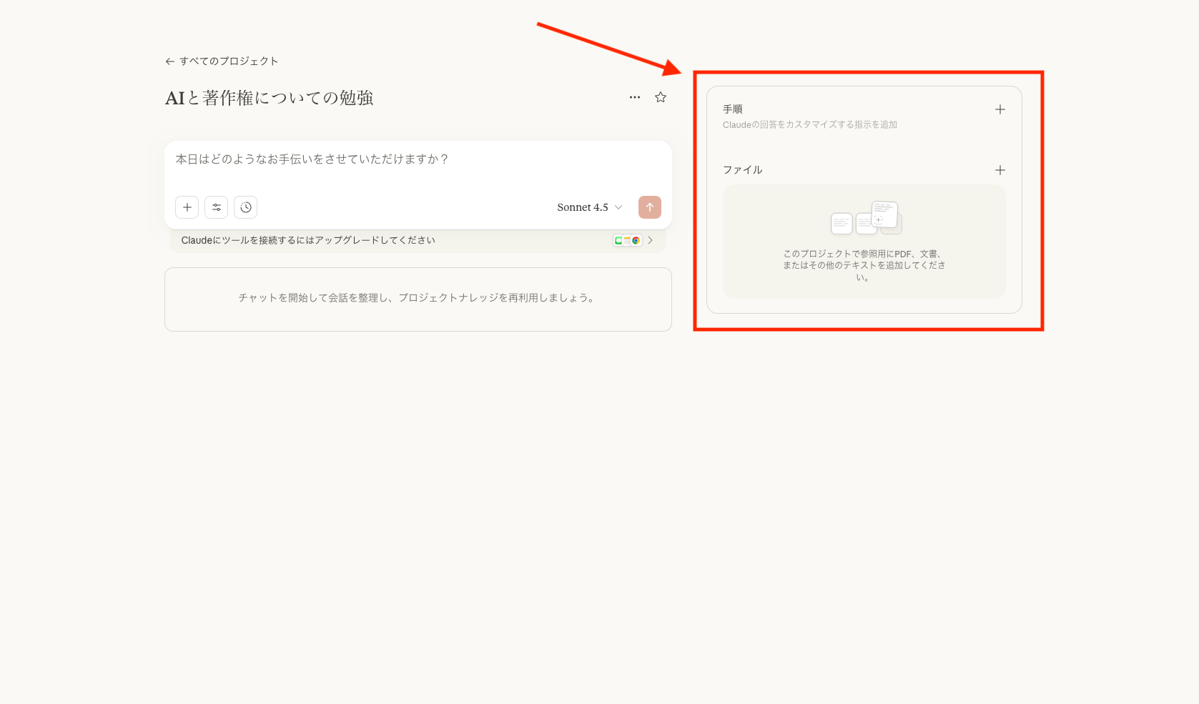Go back to すべてのプロジェクト
Screen dimensions: 1199x704
[227, 61]
